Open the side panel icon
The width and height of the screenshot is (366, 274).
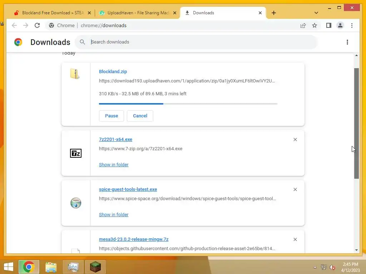pos(329,25)
